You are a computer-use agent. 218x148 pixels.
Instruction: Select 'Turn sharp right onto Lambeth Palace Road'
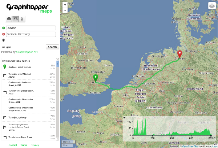click(x=28, y=127)
